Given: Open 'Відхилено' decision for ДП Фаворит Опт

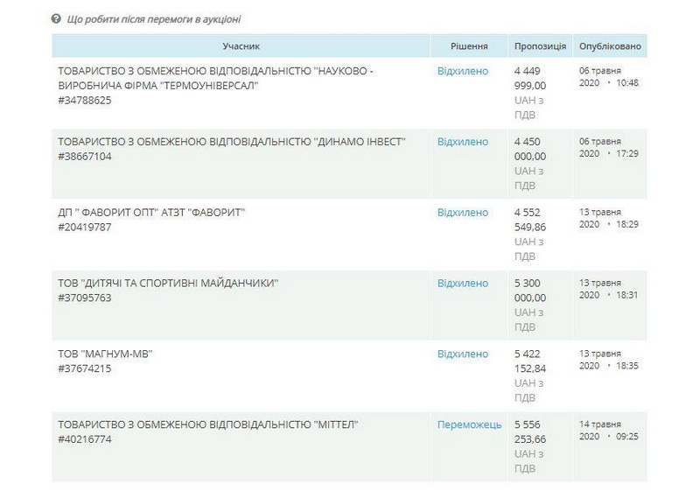Looking at the screenshot, I should (463, 213).
